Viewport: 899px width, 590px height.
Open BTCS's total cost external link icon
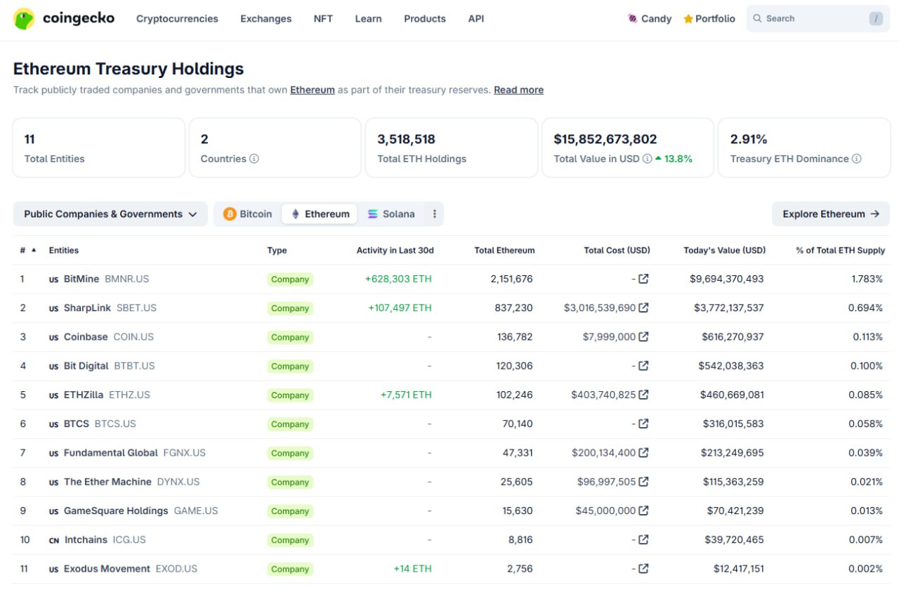pos(643,424)
